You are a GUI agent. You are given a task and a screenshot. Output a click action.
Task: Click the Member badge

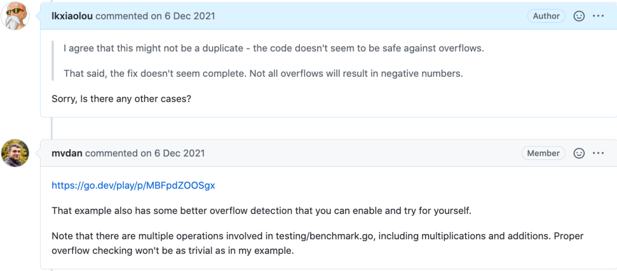coord(543,153)
